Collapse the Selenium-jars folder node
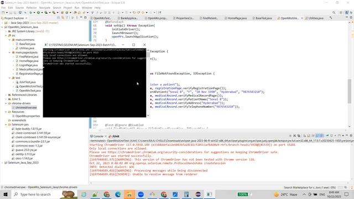The height and width of the screenshot is (199, 354). pos(6,124)
